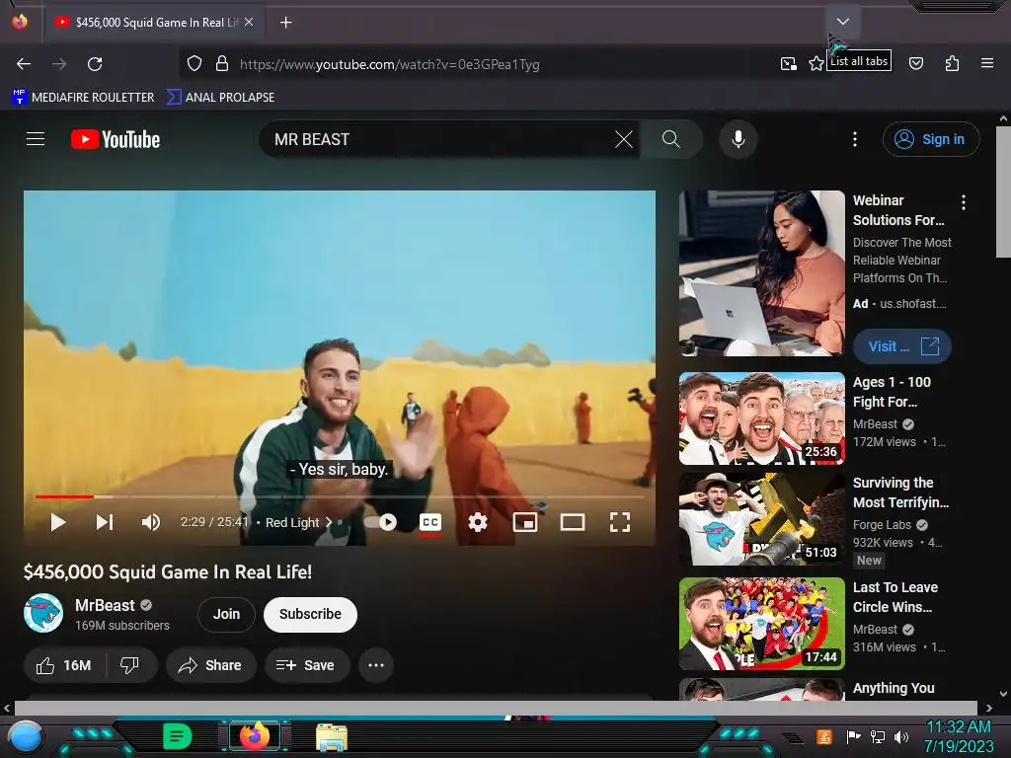Bookmark this page with star icon
Viewport: 1011px width, 758px height.
pos(817,63)
